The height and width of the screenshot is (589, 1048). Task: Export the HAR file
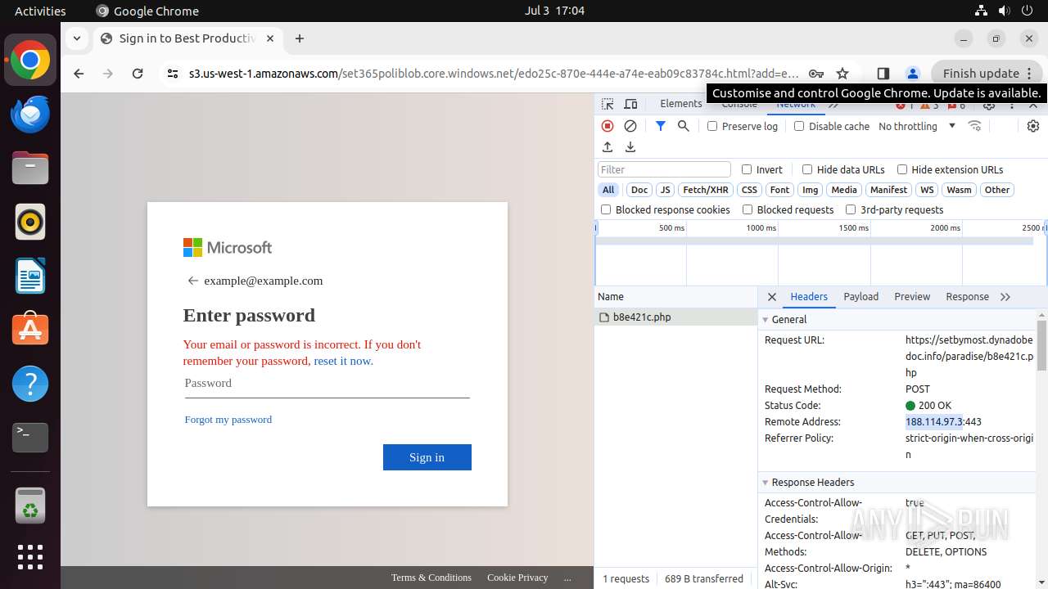[x=630, y=147]
